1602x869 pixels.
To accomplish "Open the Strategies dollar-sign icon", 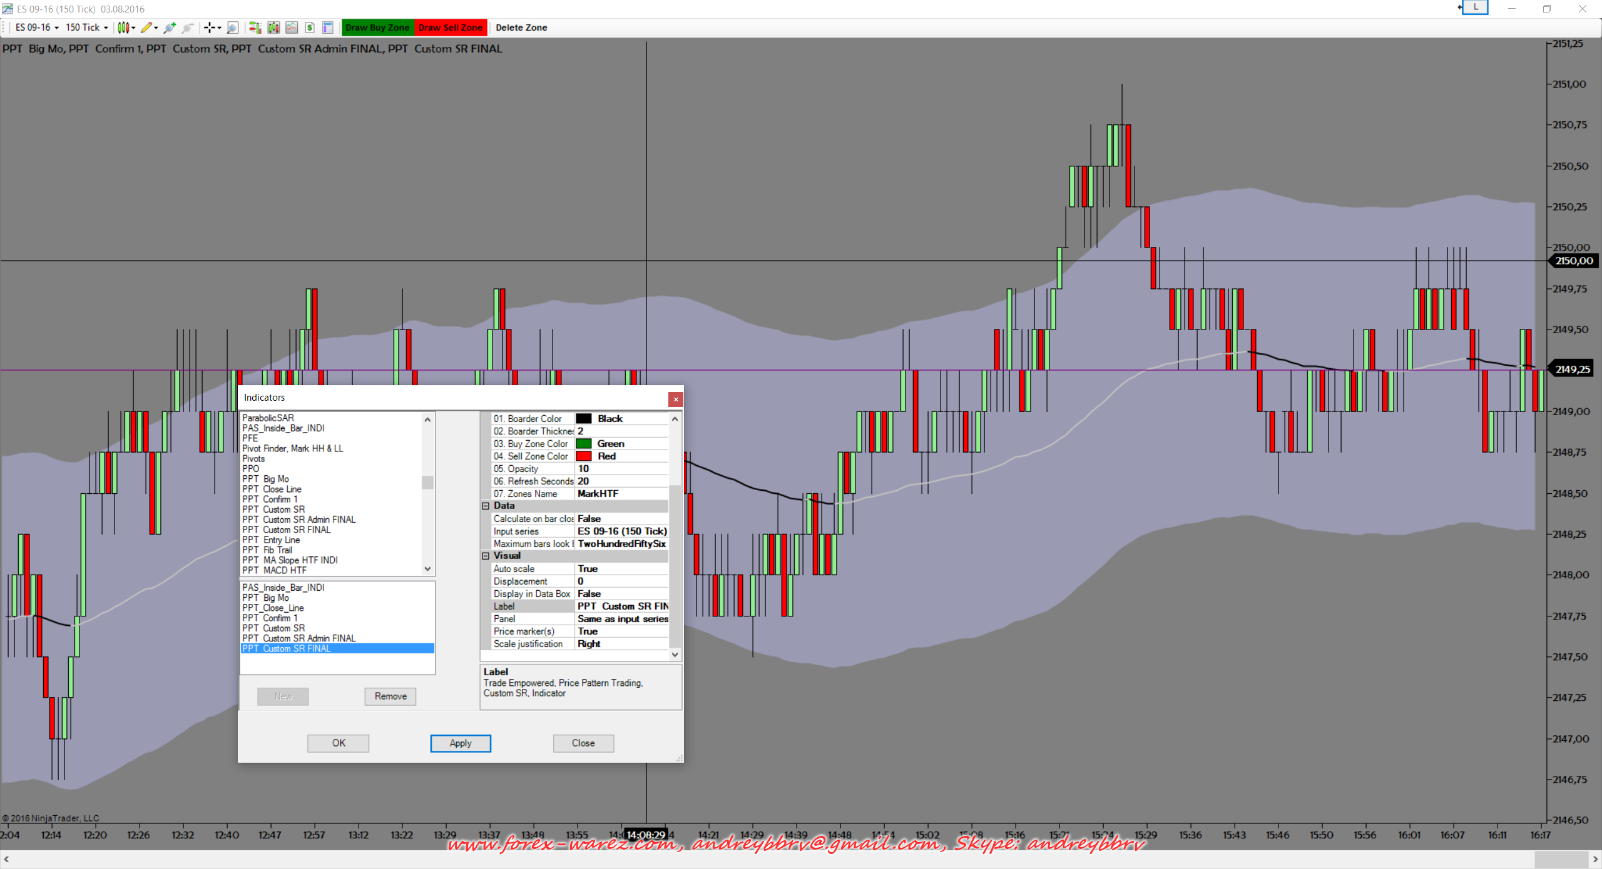I will pyautogui.click(x=310, y=28).
